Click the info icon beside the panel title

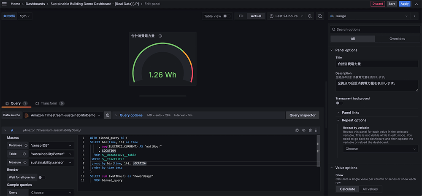click(160, 36)
